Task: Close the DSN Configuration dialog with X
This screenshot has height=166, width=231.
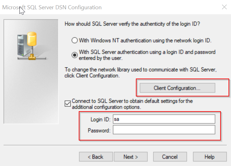Action: (224, 7)
